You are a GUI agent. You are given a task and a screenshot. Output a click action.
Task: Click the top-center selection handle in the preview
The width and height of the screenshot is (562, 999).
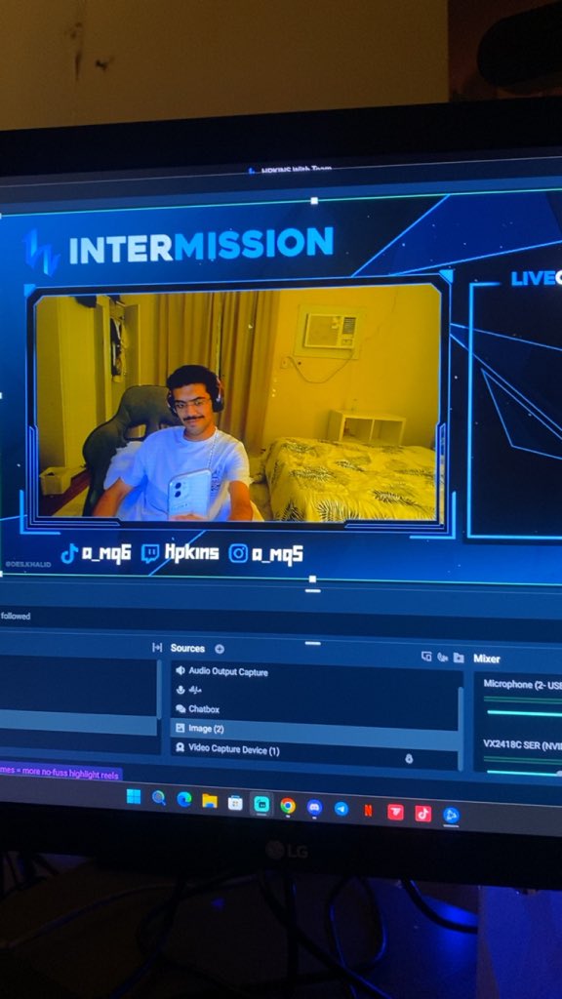[x=314, y=201]
